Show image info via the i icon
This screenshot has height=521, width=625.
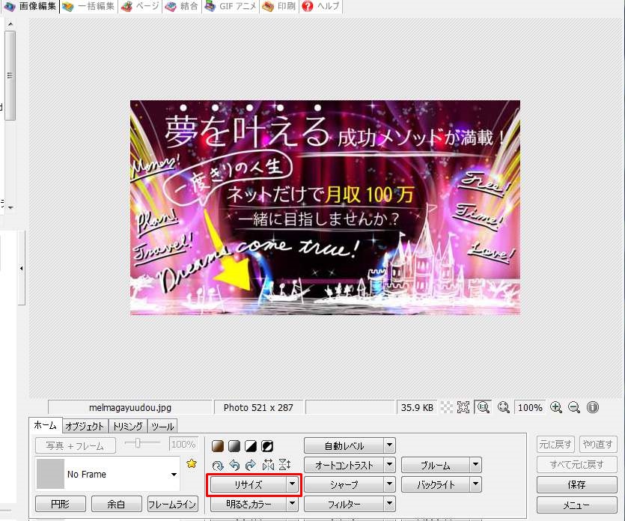pos(593,408)
